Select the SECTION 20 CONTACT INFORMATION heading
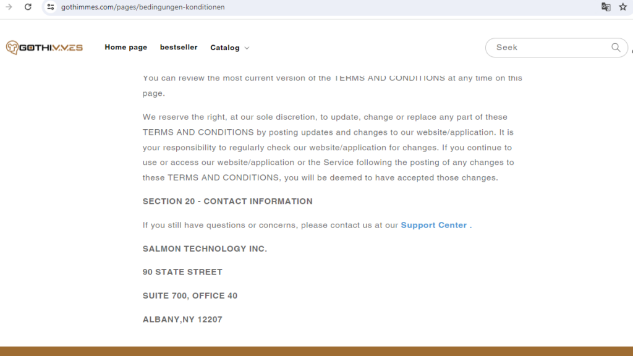The height and width of the screenshot is (356, 633). (227, 201)
